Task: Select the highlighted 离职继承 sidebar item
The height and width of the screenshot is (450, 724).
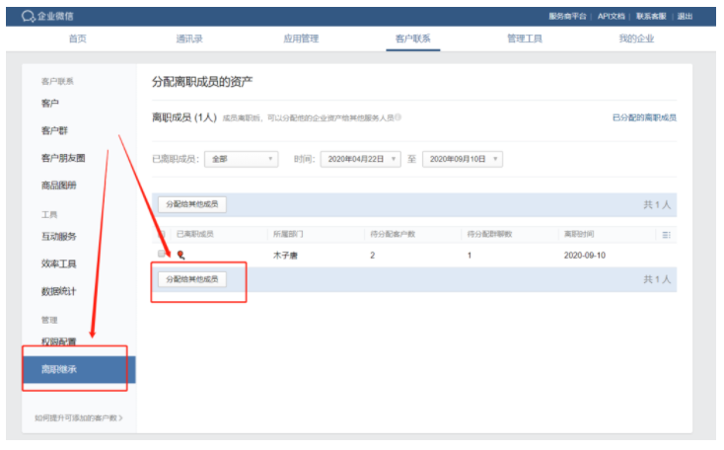Action: (79, 369)
